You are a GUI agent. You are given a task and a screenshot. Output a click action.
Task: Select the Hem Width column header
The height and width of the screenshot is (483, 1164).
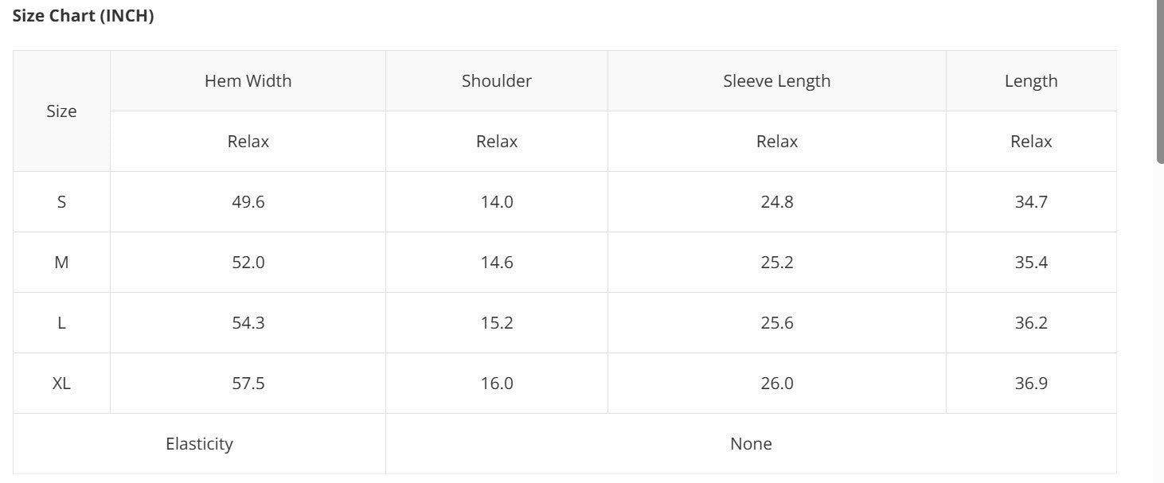pos(248,81)
